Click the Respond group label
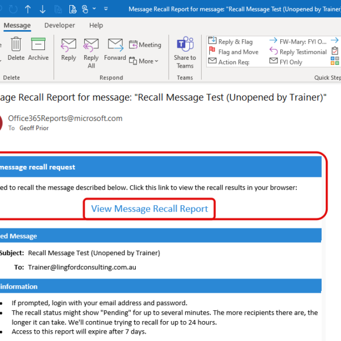The width and height of the screenshot is (341, 341). click(x=111, y=78)
